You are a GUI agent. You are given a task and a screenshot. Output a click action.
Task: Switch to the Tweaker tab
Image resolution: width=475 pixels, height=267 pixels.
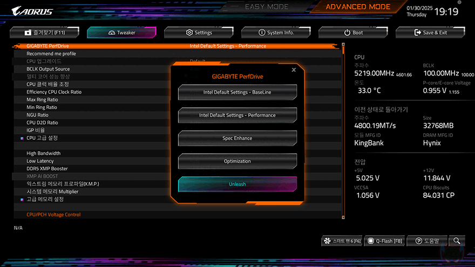click(121, 32)
